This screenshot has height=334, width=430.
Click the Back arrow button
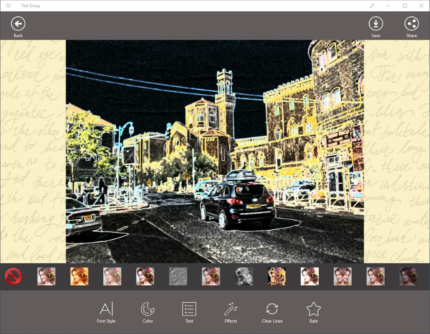(x=18, y=24)
